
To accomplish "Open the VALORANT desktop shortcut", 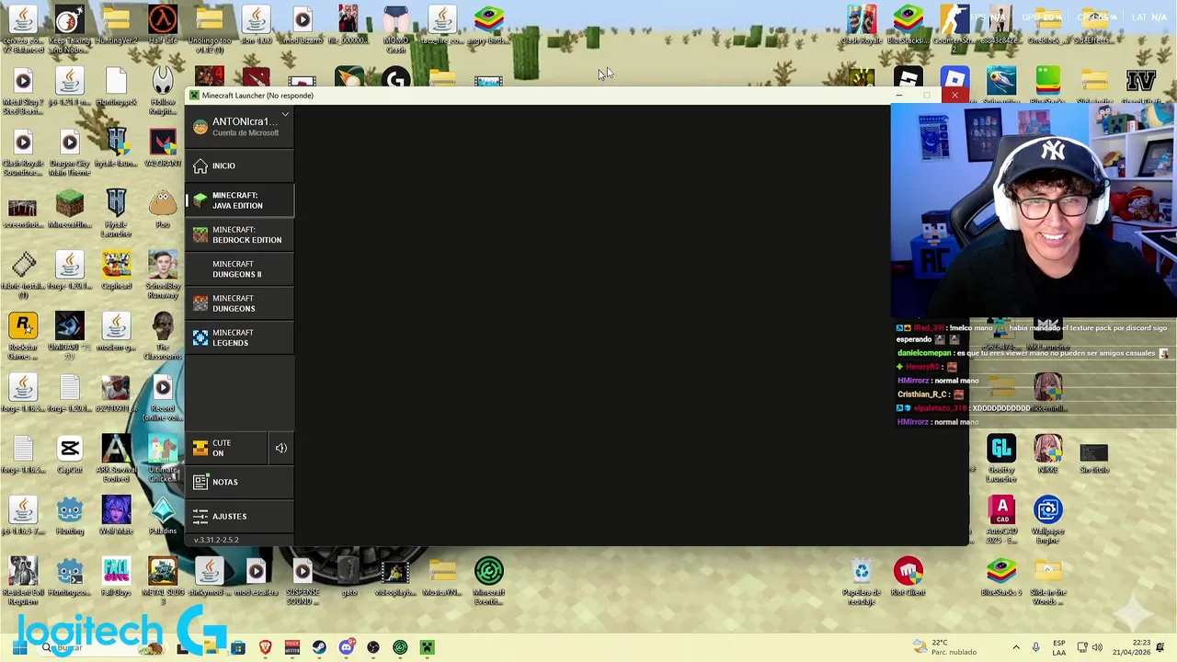I will [x=163, y=149].
